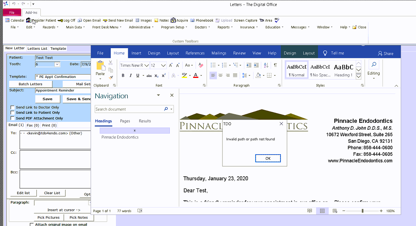Click the Acquire toolbar icon
The width and height of the screenshot is (416, 226).
click(179, 20)
